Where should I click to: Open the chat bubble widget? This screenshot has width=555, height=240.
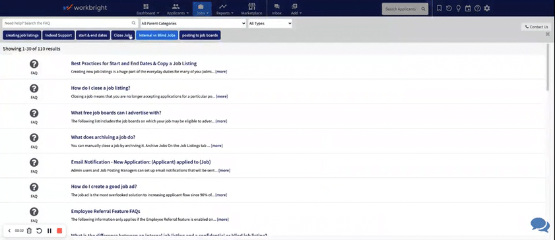click(x=540, y=225)
